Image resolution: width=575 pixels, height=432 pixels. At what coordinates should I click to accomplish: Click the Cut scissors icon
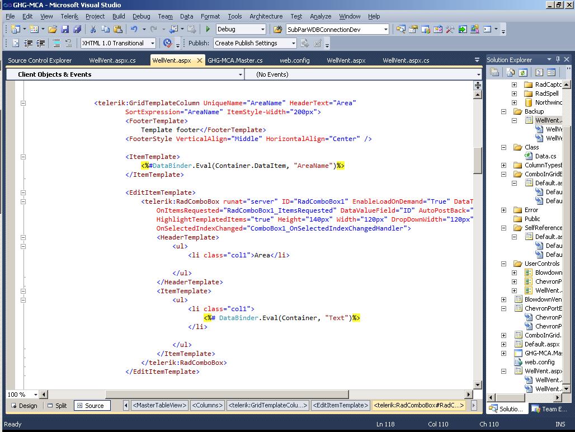click(x=93, y=29)
